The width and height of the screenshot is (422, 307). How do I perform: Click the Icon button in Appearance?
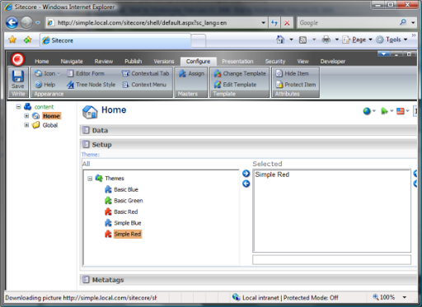[47, 73]
